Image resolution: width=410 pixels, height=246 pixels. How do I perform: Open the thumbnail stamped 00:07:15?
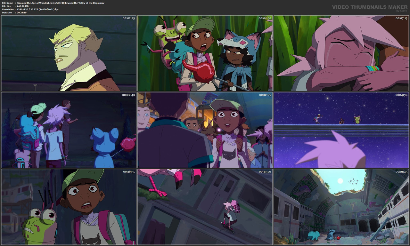[x=341, y=53]
